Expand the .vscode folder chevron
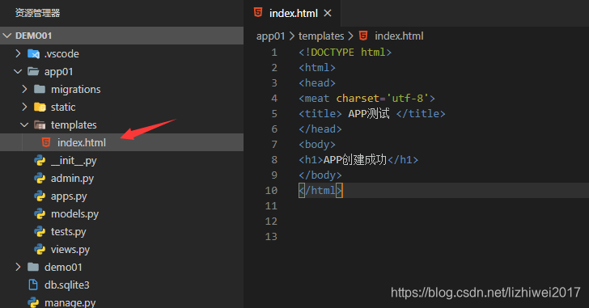 click(18, 53)
